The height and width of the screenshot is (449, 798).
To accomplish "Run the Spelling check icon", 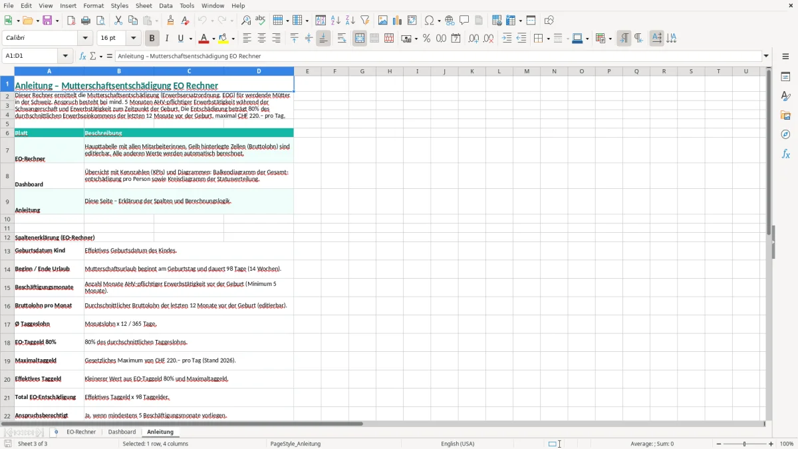I will (261, 21).
